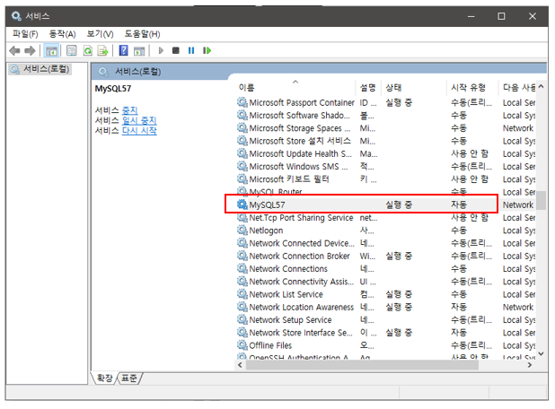Open the 도움말(H) menu

click(x=142, y=34)
